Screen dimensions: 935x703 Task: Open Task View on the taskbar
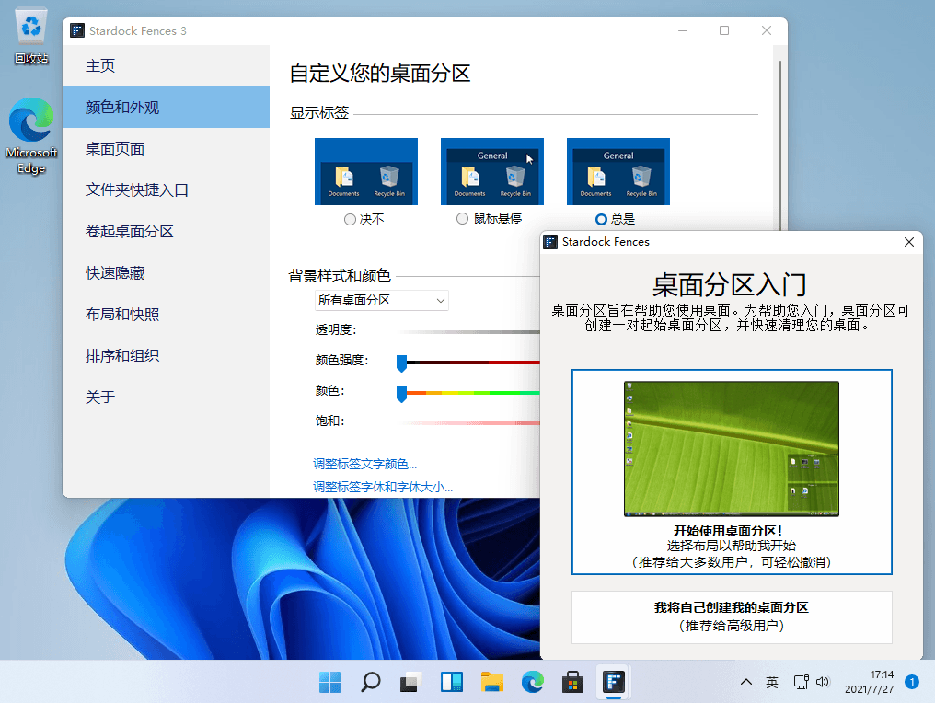(x=410, y=682)
